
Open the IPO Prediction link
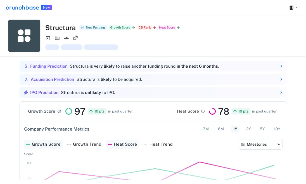pyautogui.click(x=44, y=92)
